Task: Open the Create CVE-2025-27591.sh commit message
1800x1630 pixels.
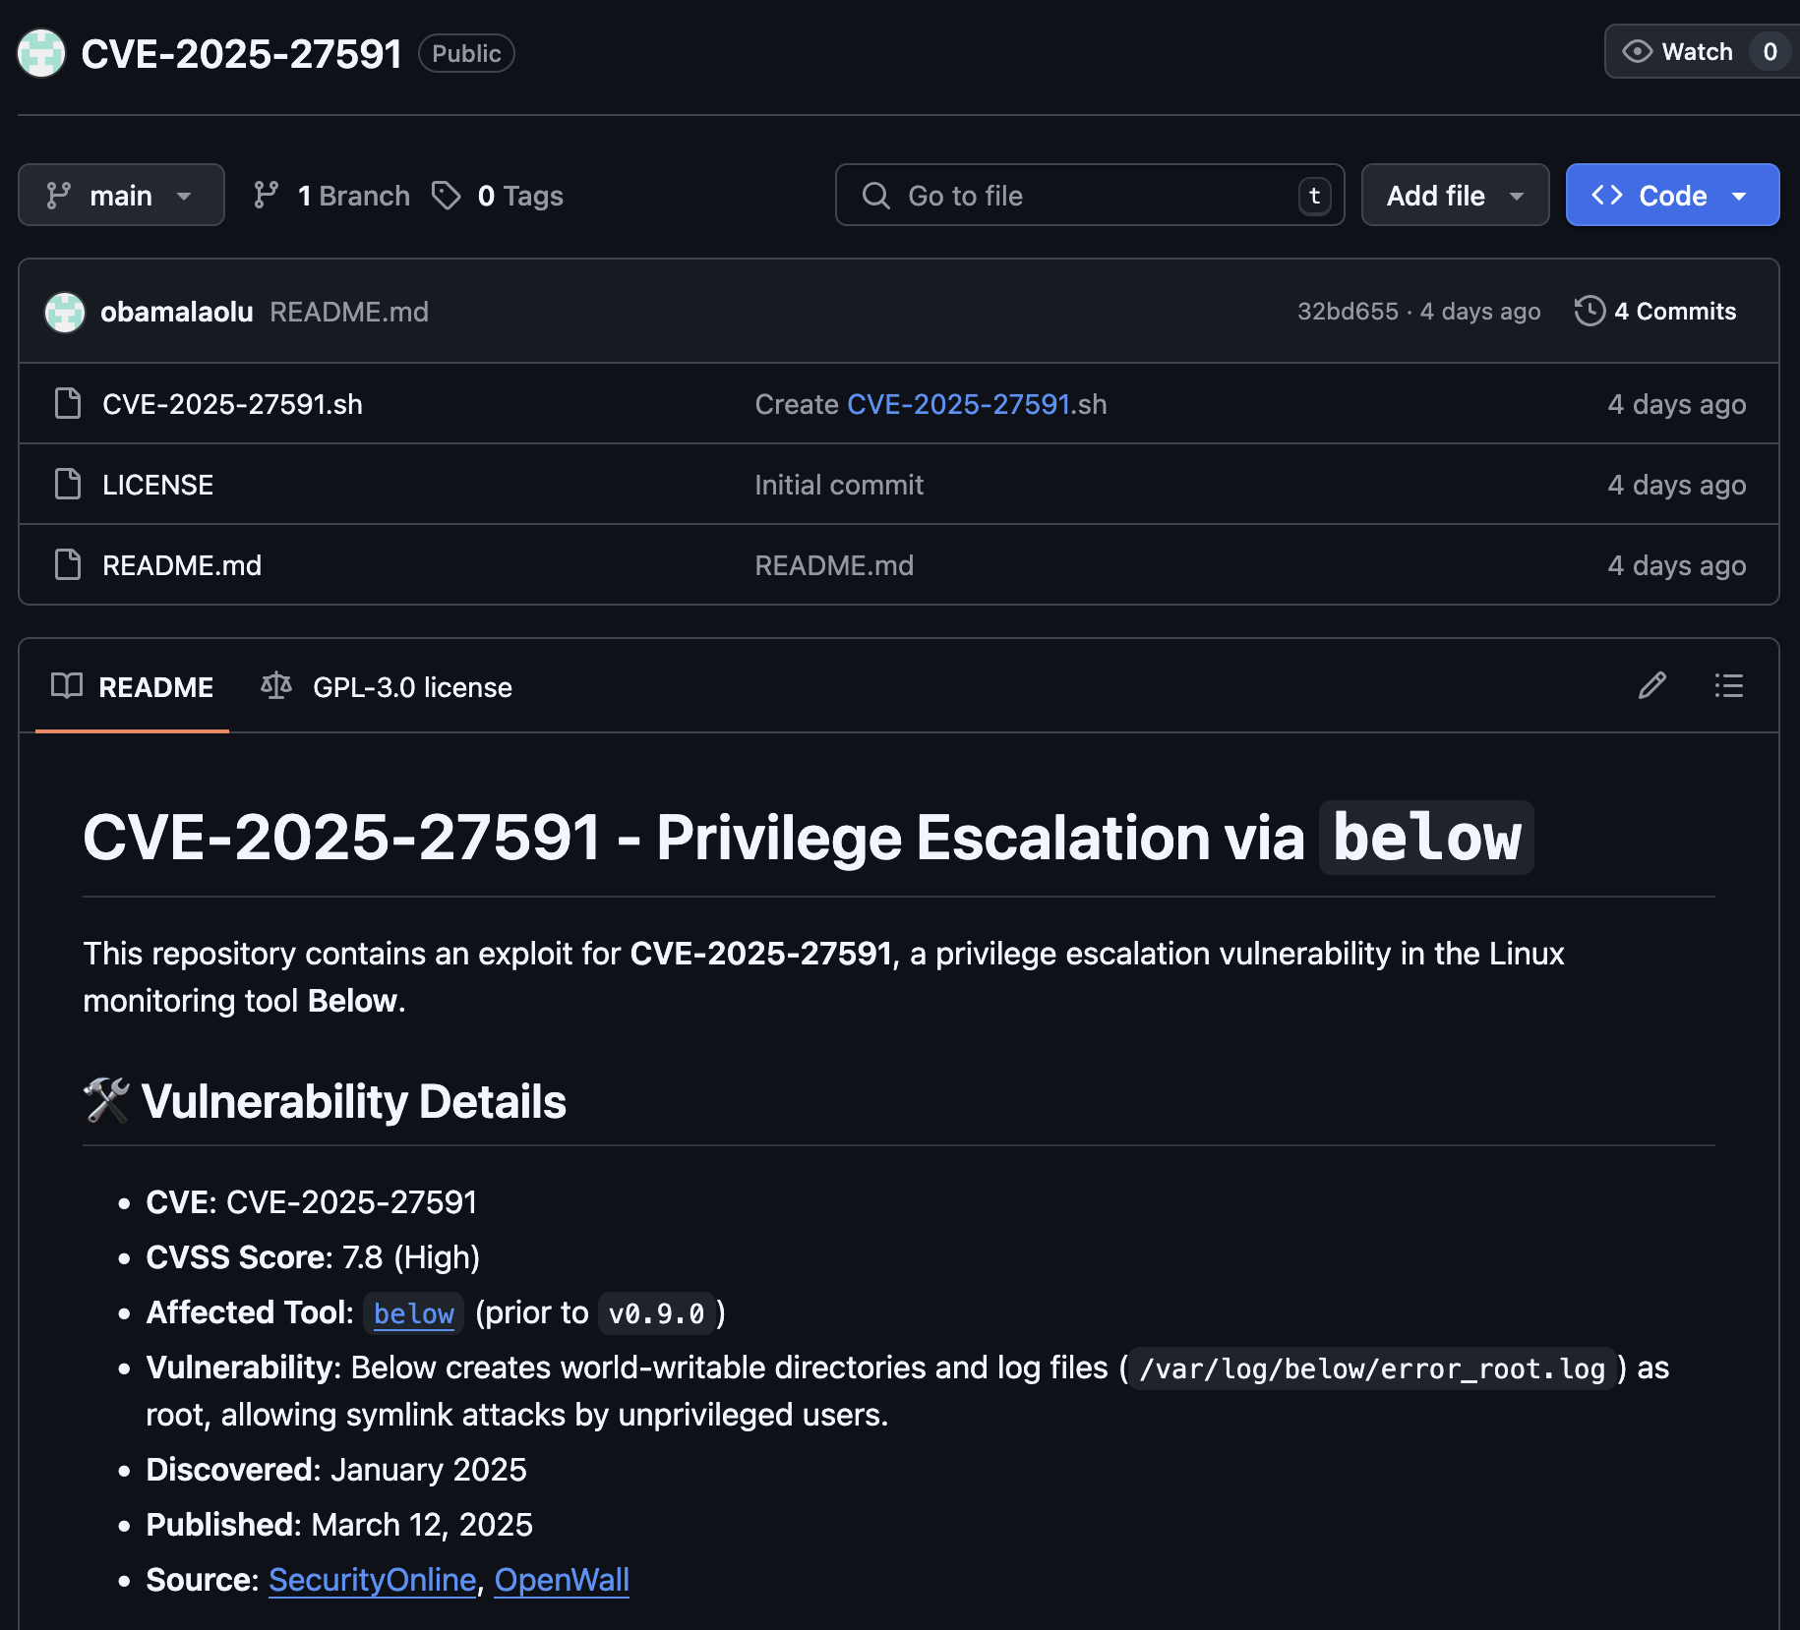Action: tap(930, 404)
